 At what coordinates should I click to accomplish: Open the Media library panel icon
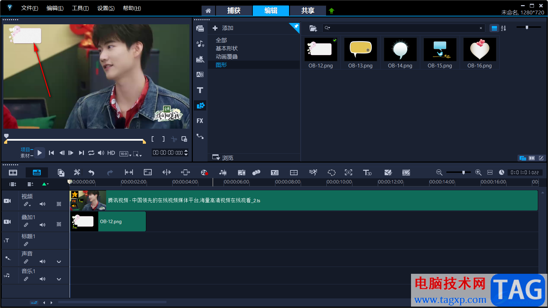click(200, 28)
